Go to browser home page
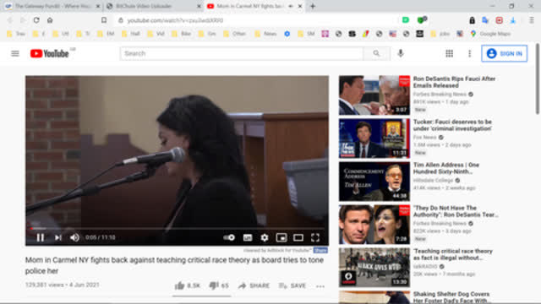This screenshot has width=541, height=304. coord(50,20)
